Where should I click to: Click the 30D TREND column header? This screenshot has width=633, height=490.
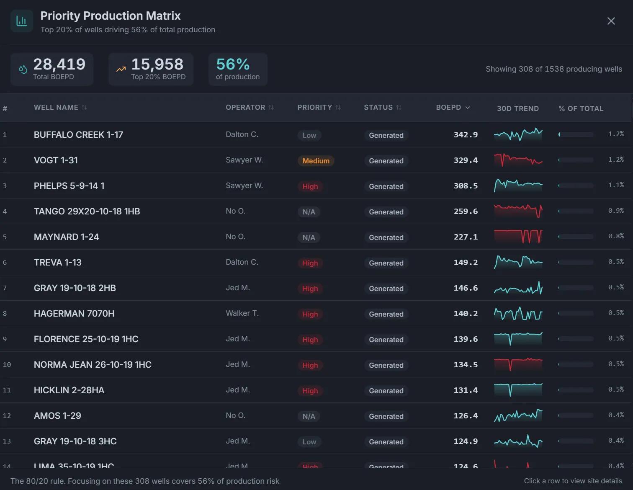[518, 108]
